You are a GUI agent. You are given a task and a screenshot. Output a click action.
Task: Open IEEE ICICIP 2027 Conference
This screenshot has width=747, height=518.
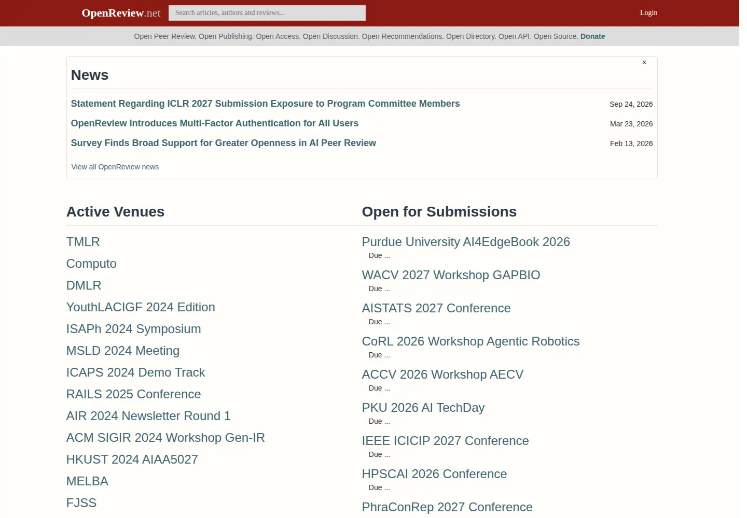[445, 441]
